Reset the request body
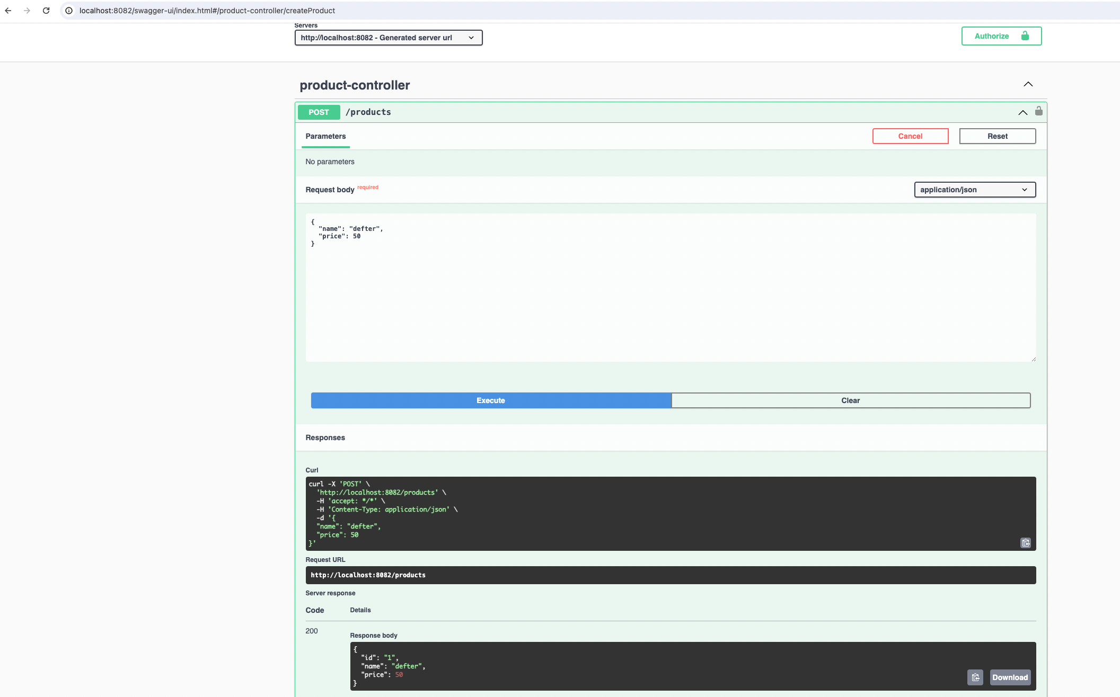This screenshot has width=1120, height=697. (x=997, y=136)
